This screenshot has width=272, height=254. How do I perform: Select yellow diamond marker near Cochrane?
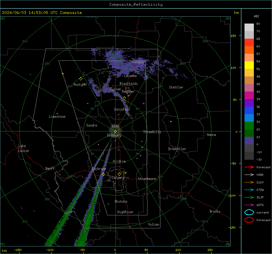coord(103,174)
